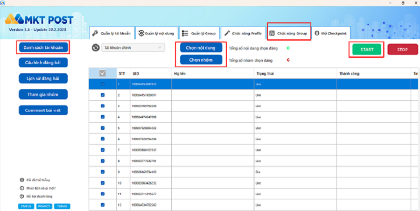Open the Quản lý tài khoản tab
The height and width of the screenshot is (211, 420).
[111, 34]
